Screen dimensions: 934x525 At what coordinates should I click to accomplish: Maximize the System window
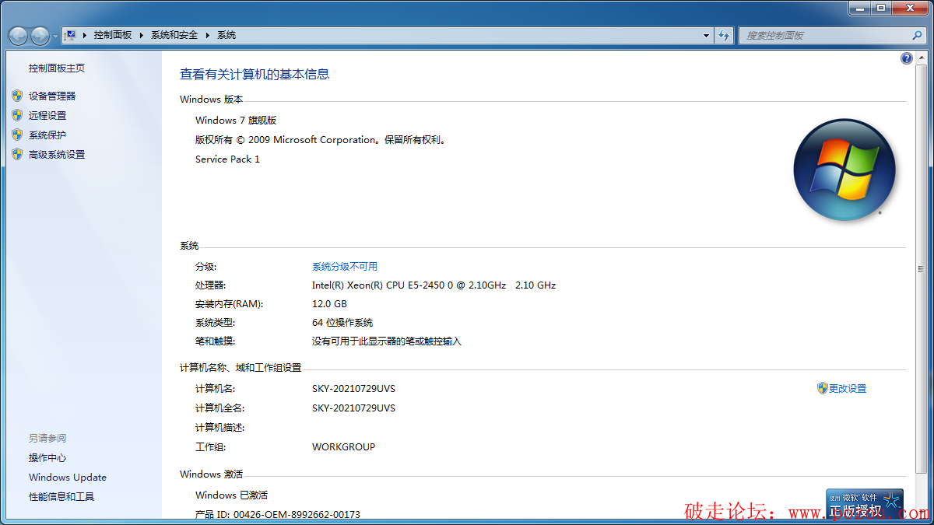[x=880, y=7]
